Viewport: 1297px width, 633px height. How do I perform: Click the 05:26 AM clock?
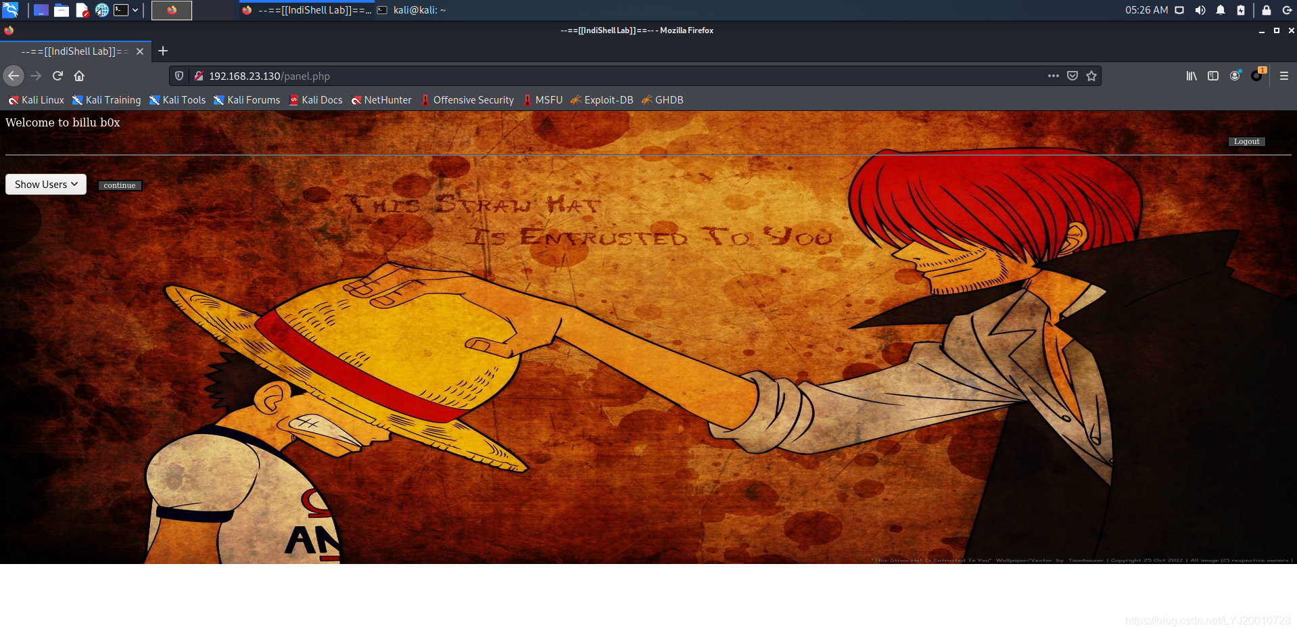pos(1146,10)
